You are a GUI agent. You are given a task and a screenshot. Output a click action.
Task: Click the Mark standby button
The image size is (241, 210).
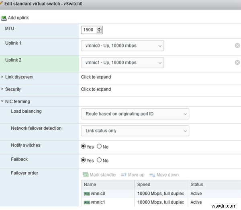click(x=99, y=175)
